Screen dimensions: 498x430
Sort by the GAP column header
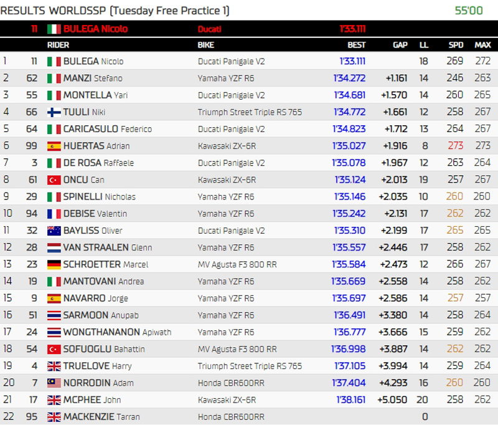click(400, 45)
